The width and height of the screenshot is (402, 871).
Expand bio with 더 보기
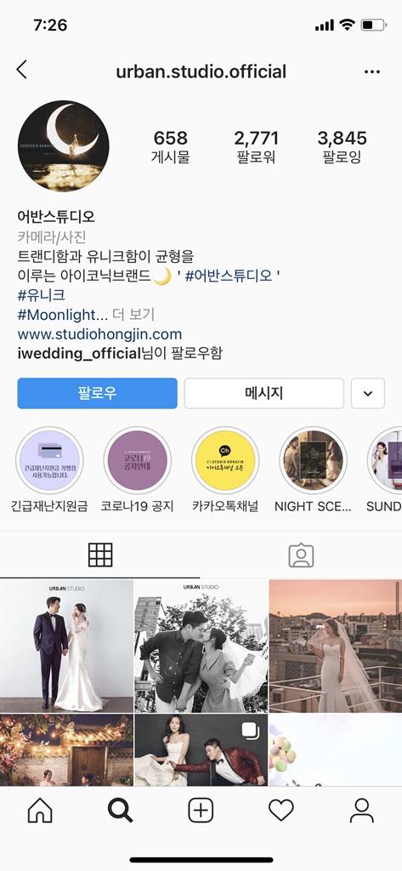pos(133,315)
